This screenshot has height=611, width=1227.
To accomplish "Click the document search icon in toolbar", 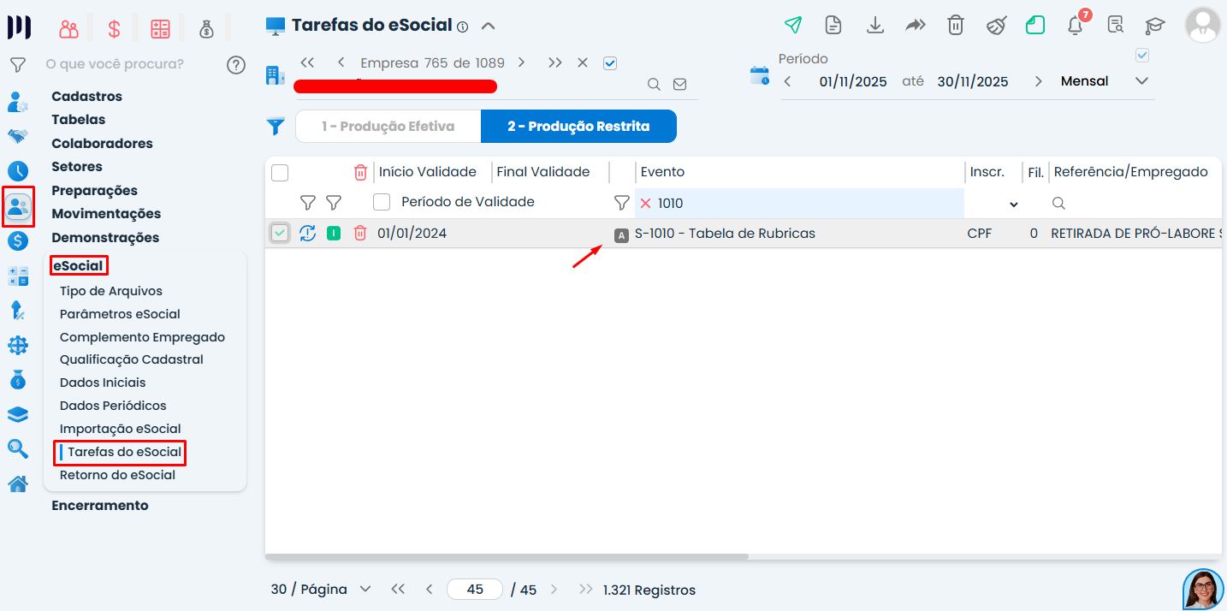I will pyautogui.click(x=1115, y=25).
